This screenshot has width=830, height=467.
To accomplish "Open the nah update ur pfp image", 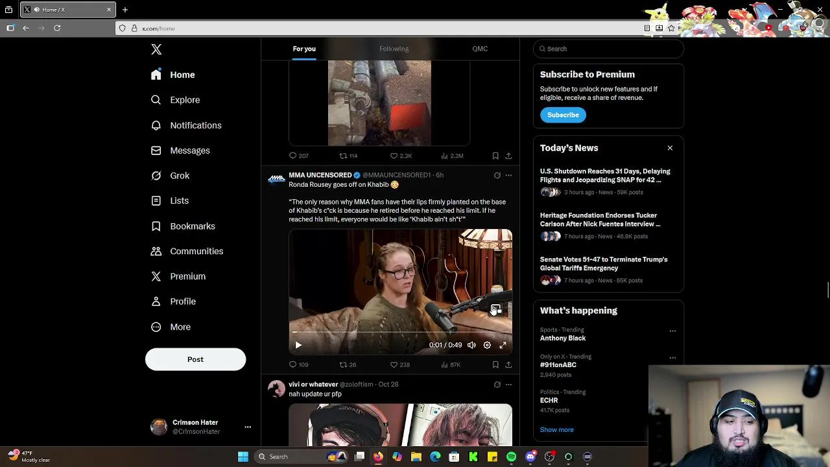I will click(400, 425).
